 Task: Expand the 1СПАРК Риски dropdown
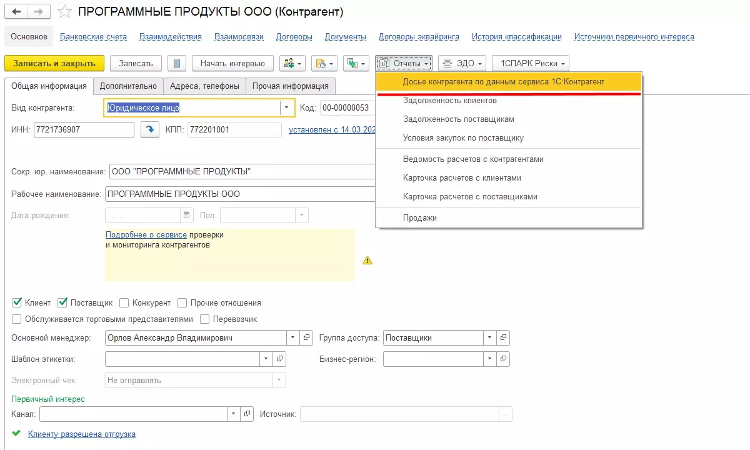pos(530,63)
